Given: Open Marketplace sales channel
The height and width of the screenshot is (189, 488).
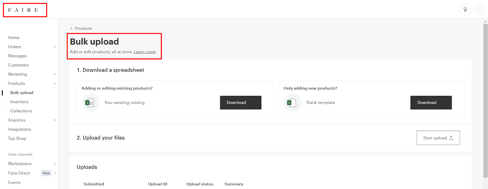Looking at the screenshot, I should (20, 164).
